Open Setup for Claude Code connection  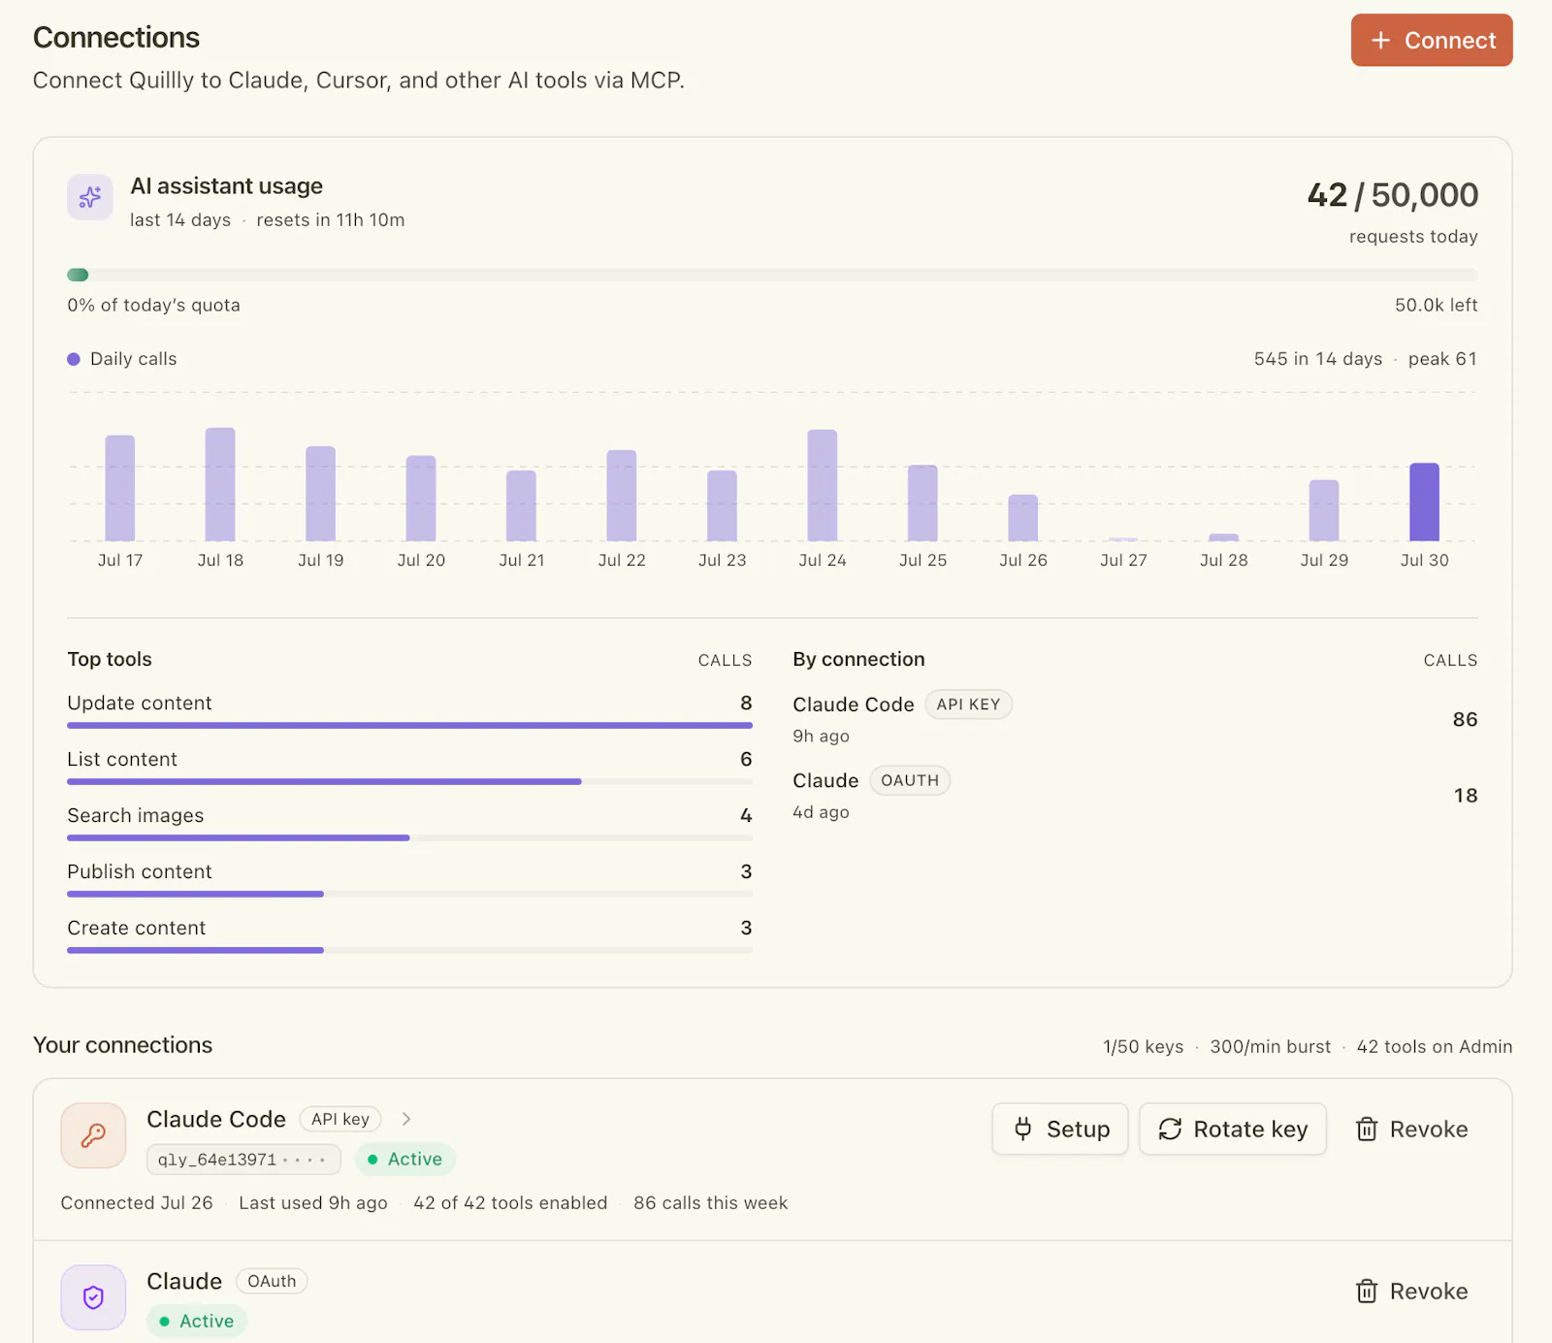[x=1059, y=1129]
